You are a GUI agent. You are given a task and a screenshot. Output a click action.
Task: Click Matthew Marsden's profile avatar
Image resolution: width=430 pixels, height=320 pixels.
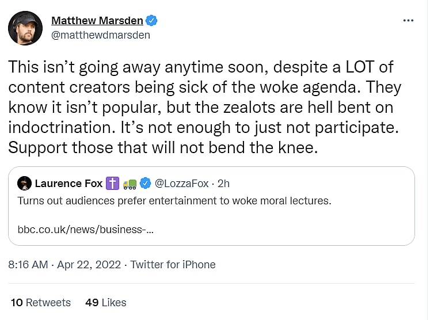click(x=25, y=28)
